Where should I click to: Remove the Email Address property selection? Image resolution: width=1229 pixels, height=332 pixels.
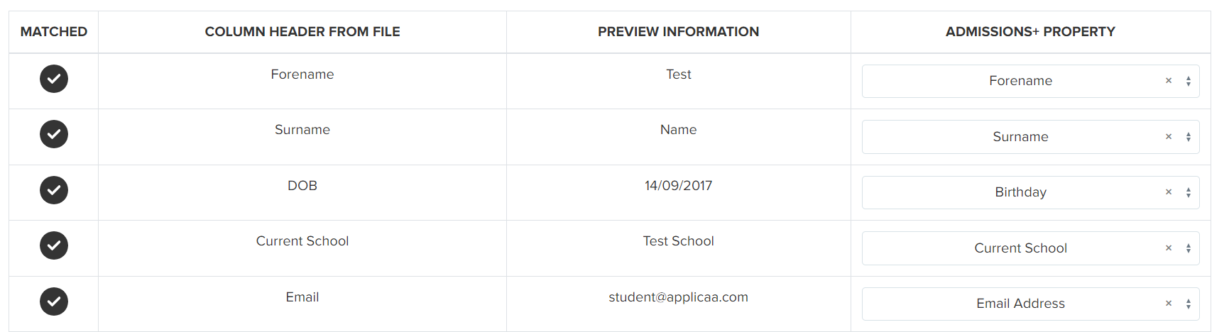[1168, 304]
